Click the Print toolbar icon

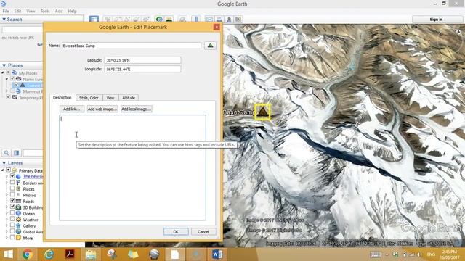click(219, 20)
